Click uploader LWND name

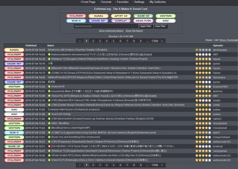point(217,105)
